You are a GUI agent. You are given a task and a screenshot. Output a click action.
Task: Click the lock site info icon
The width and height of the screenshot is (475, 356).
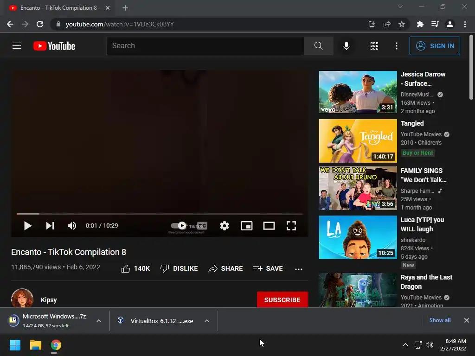click(x=58, y=24)
